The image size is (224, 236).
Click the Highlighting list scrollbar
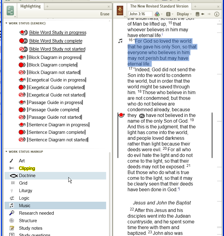pos(110,194)
